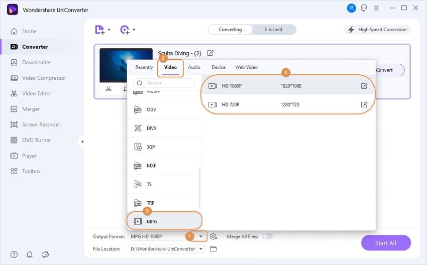Screen dimensions: 427x265
Task: Edit the HD 1080P preset
Action: pos(364,86)
